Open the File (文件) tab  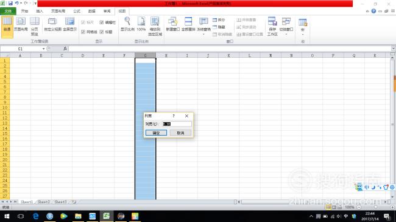(x=8, y=11)
